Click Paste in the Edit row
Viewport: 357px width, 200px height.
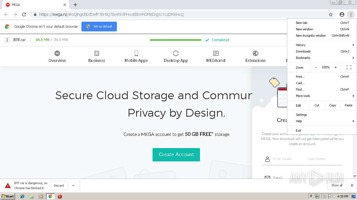pos(349,105)
